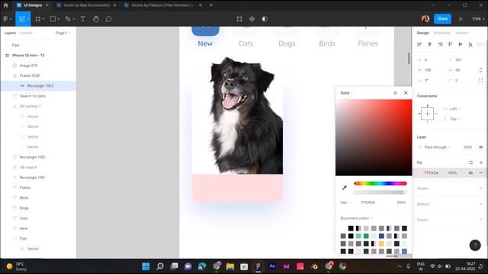Screen dimensions: 488x274
Task: Select the Hand tool
Action: click(x=96, y=19)
